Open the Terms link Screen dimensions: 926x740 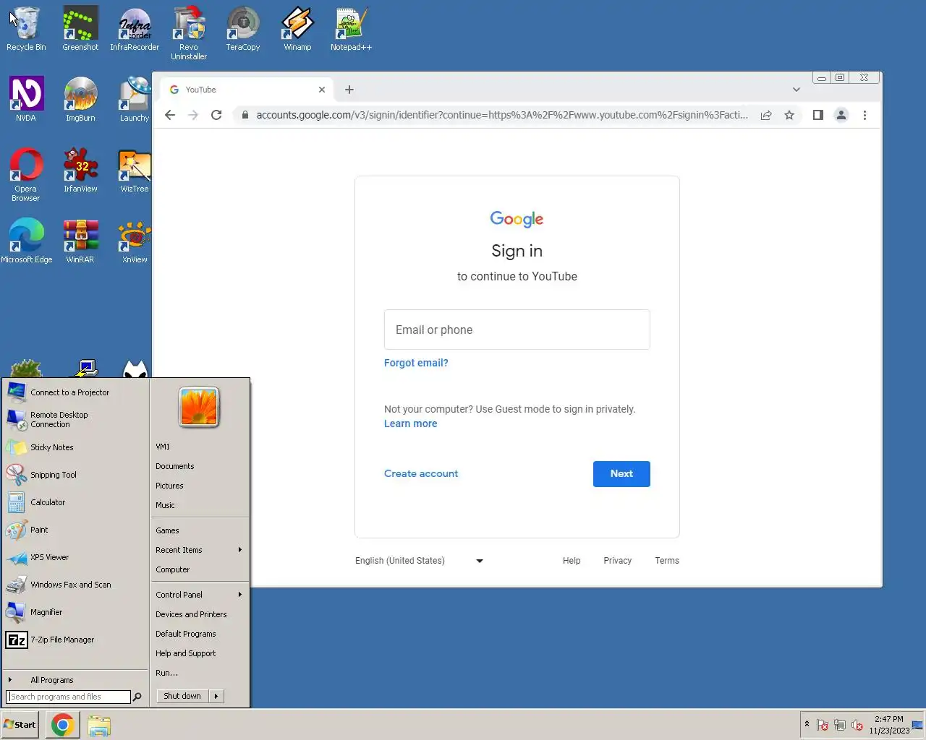[667, 561]
